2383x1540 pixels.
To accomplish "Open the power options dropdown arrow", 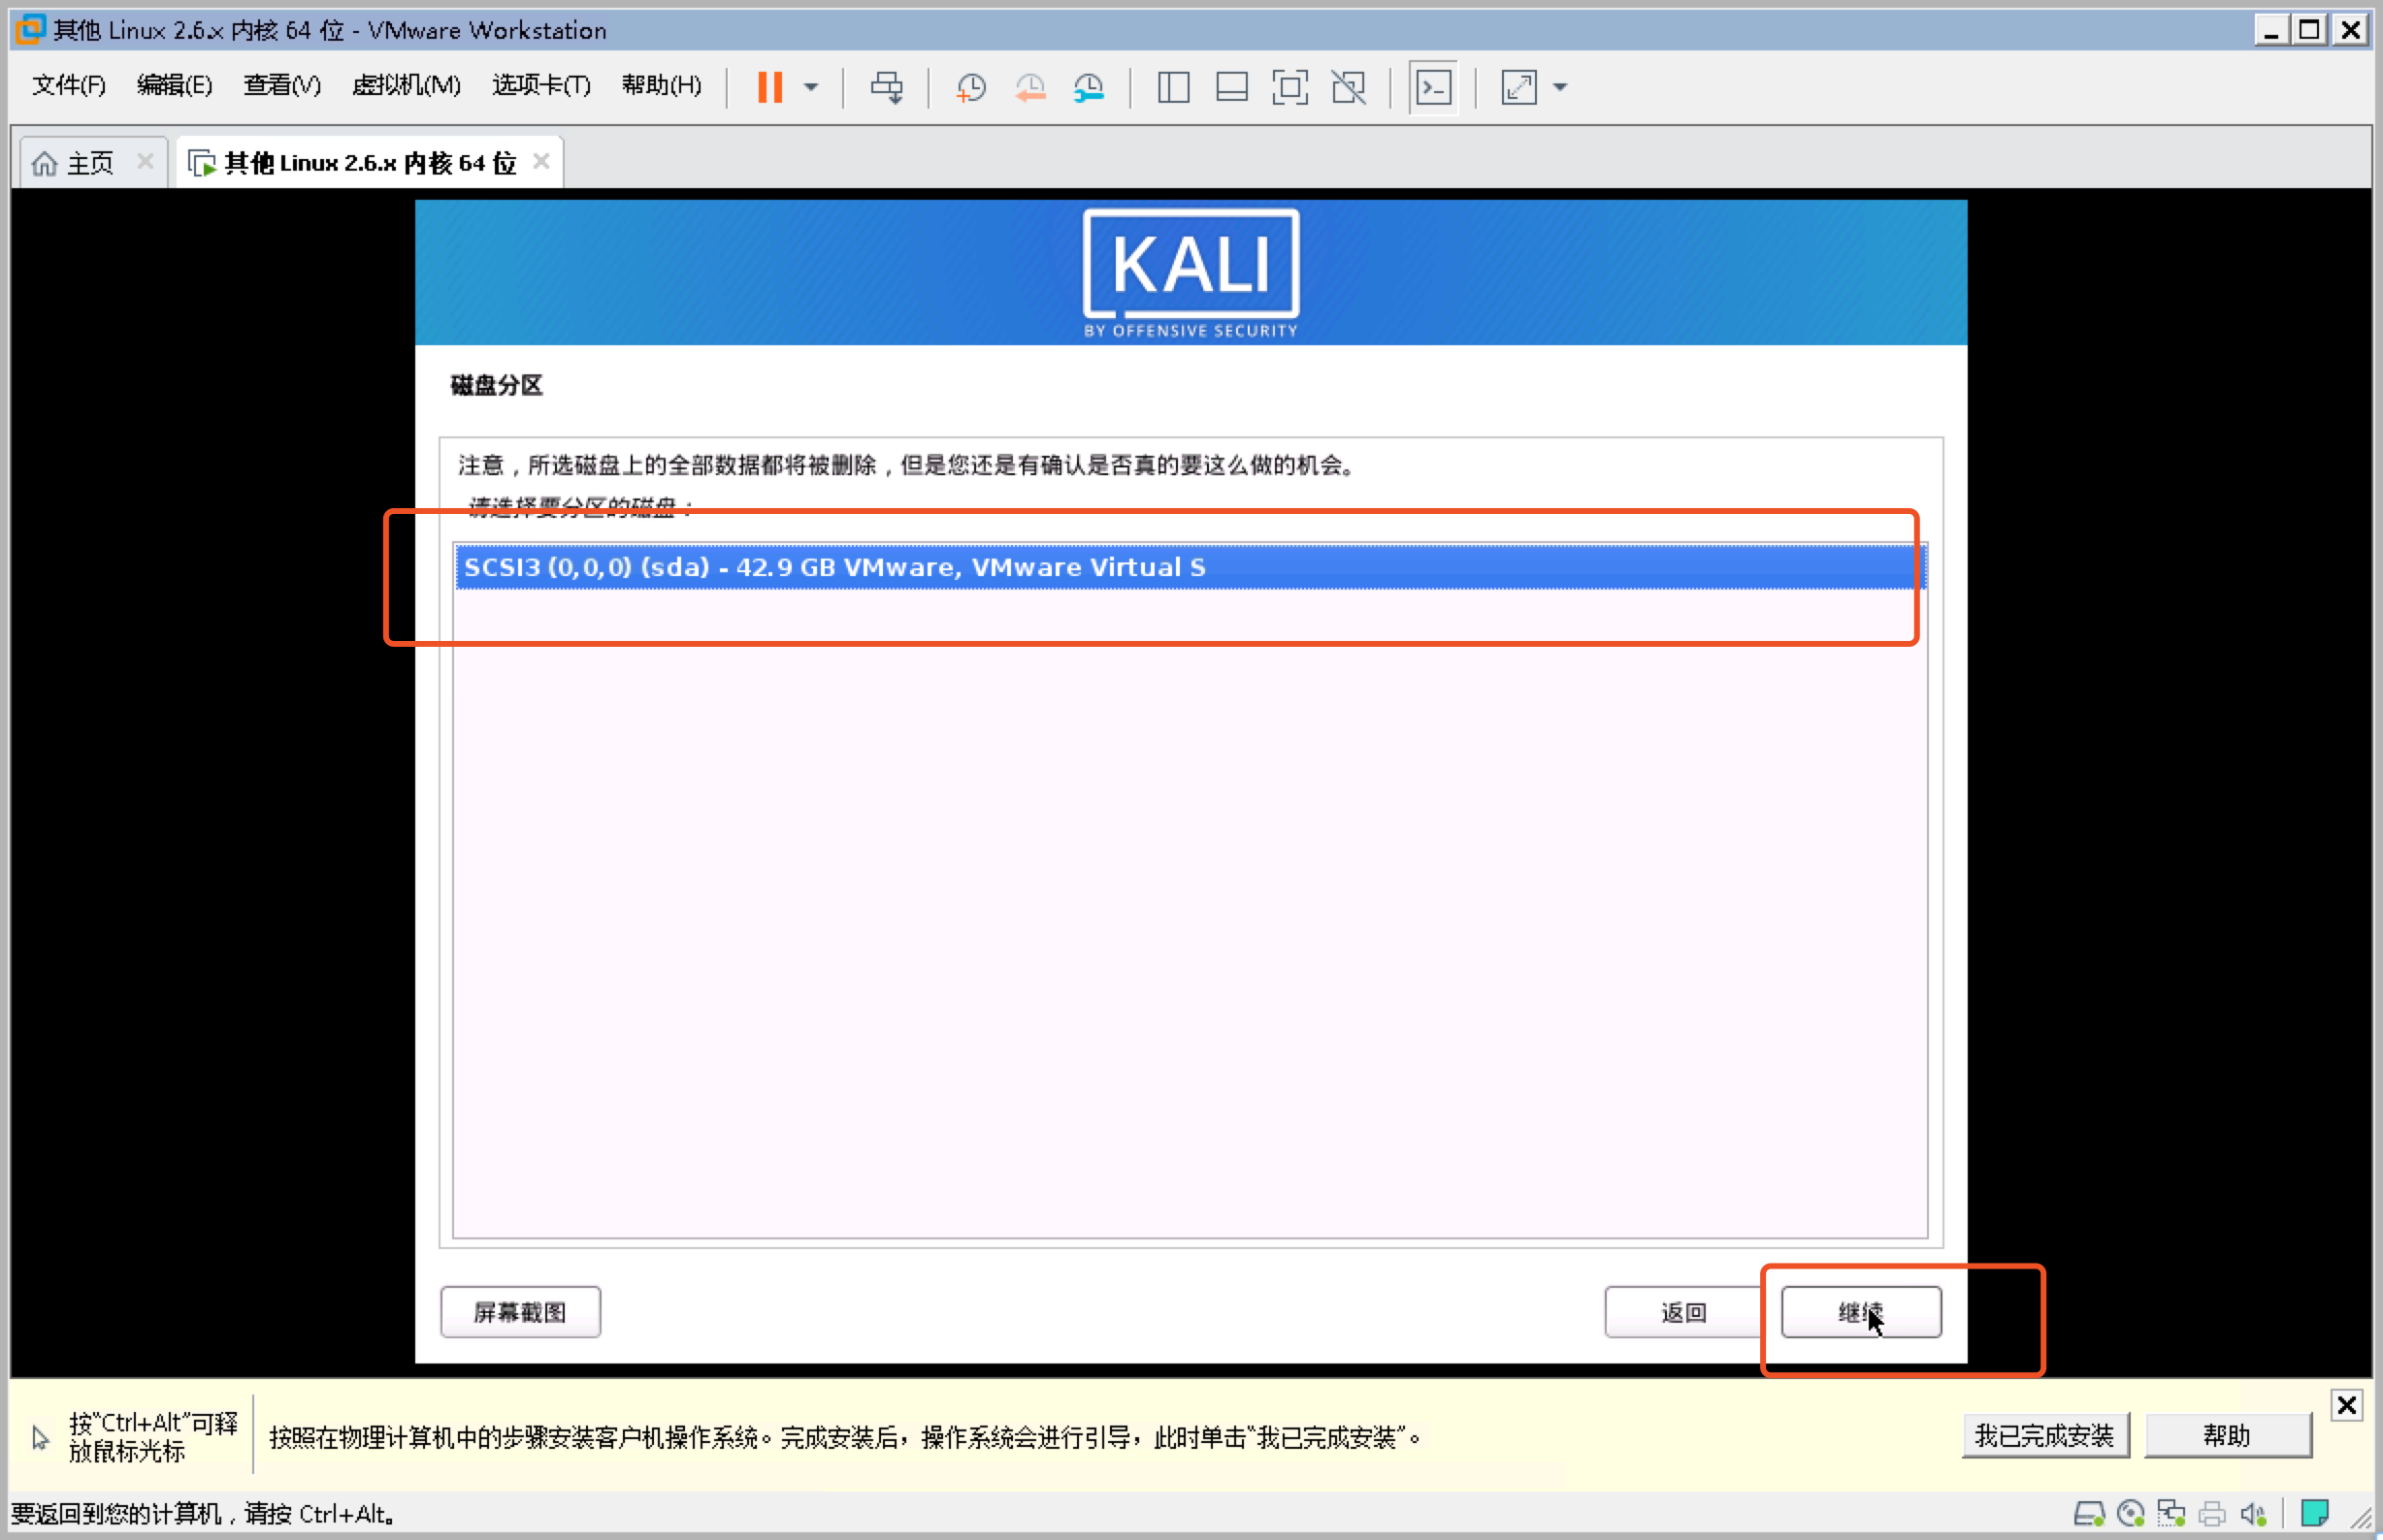I will coord(811,87).
